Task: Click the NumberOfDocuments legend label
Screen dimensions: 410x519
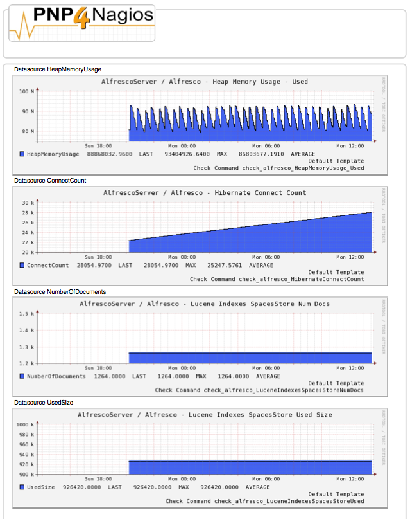Action: (x=56, y=376)
